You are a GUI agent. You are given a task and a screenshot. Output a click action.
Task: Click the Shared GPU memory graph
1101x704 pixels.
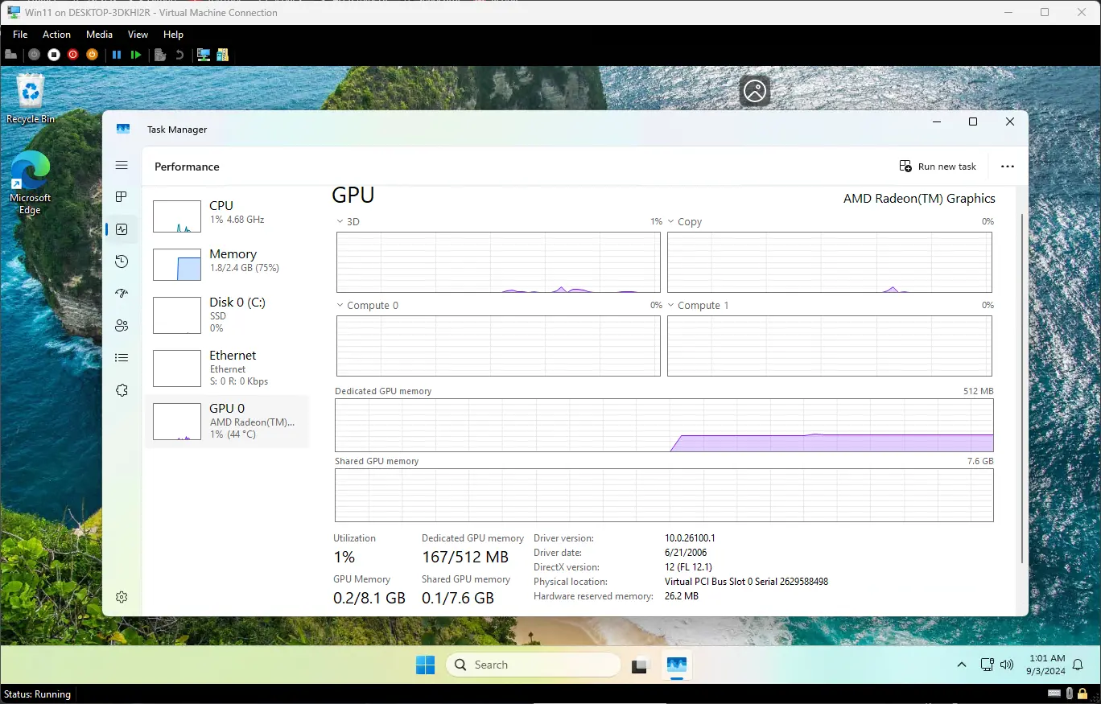[x=664, y=496]
